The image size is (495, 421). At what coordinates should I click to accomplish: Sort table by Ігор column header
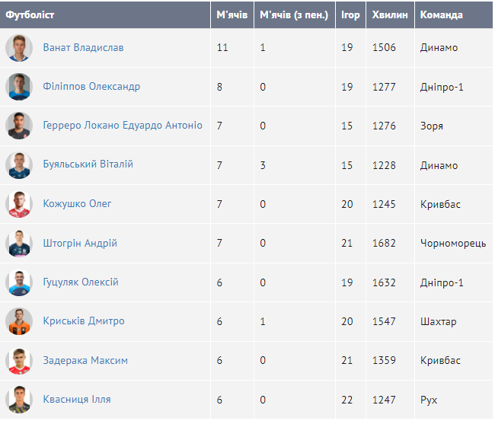pyautogui.click(x=350, y=15)
